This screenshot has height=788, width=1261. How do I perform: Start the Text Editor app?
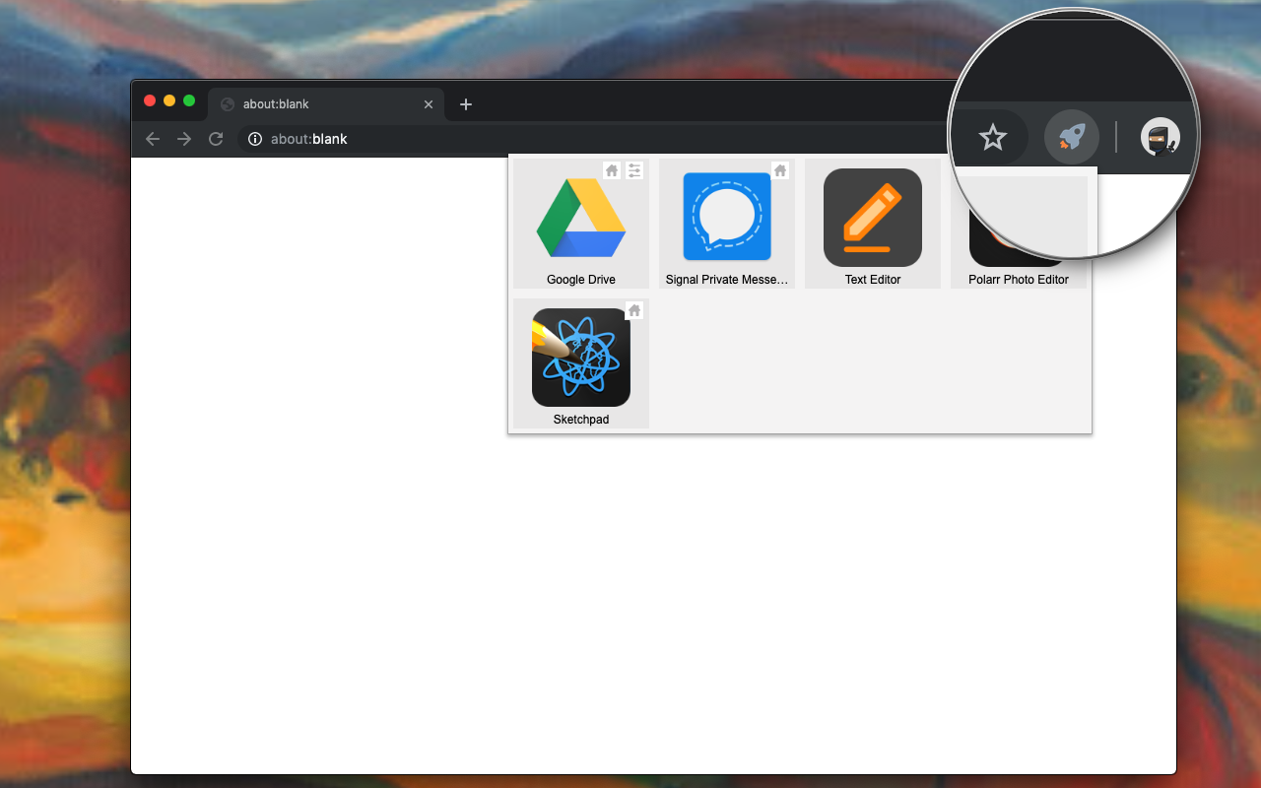(x=872, y=217)
